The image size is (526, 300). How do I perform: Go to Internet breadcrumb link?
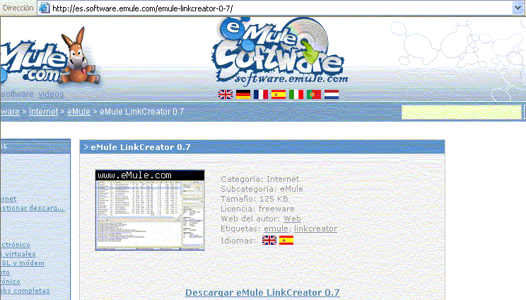[44, 112]
